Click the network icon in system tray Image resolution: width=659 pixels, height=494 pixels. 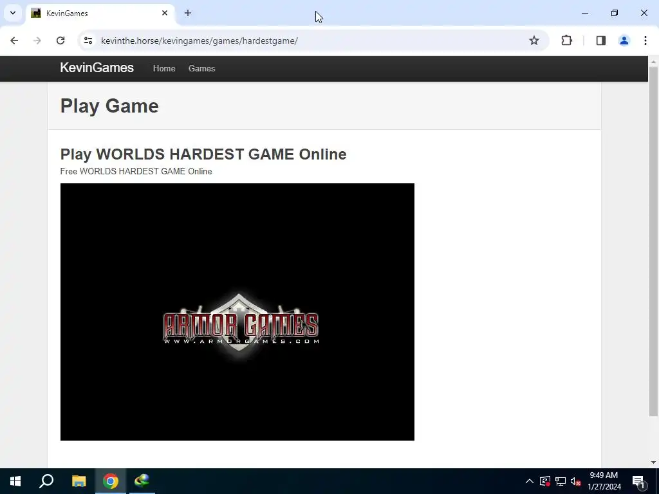click(x=561, y=481)
